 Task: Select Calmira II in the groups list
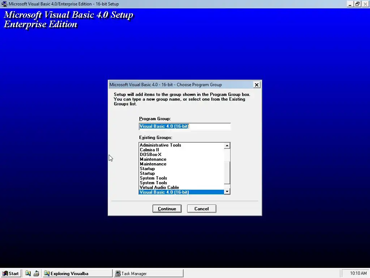pyautogui.click(x=181, y=149)
